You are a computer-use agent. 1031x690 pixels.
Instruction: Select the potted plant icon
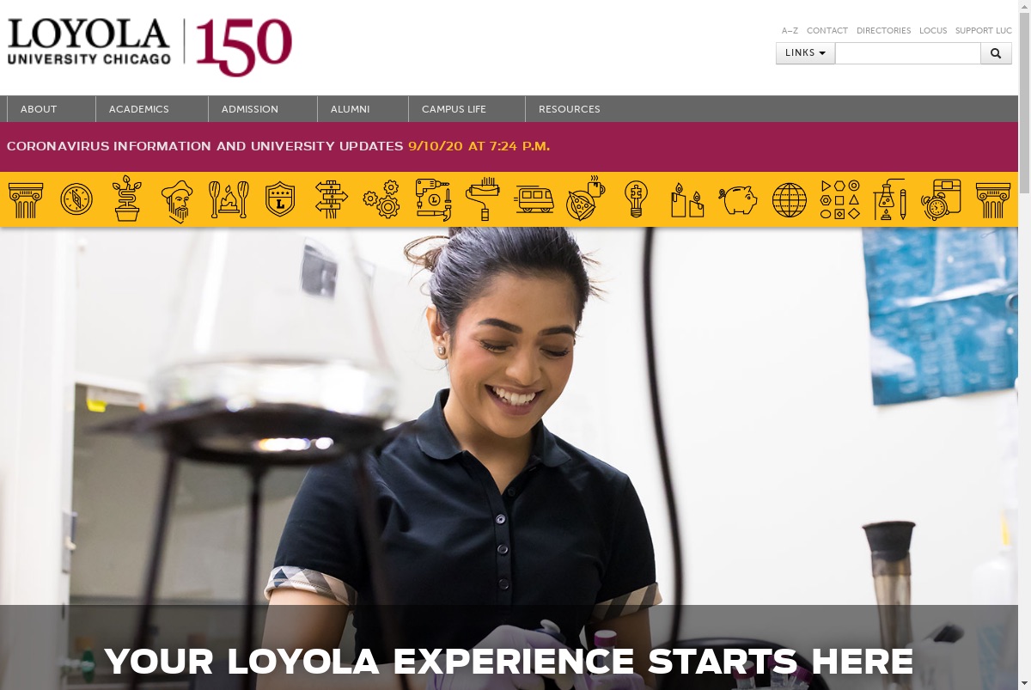(127, 199)
